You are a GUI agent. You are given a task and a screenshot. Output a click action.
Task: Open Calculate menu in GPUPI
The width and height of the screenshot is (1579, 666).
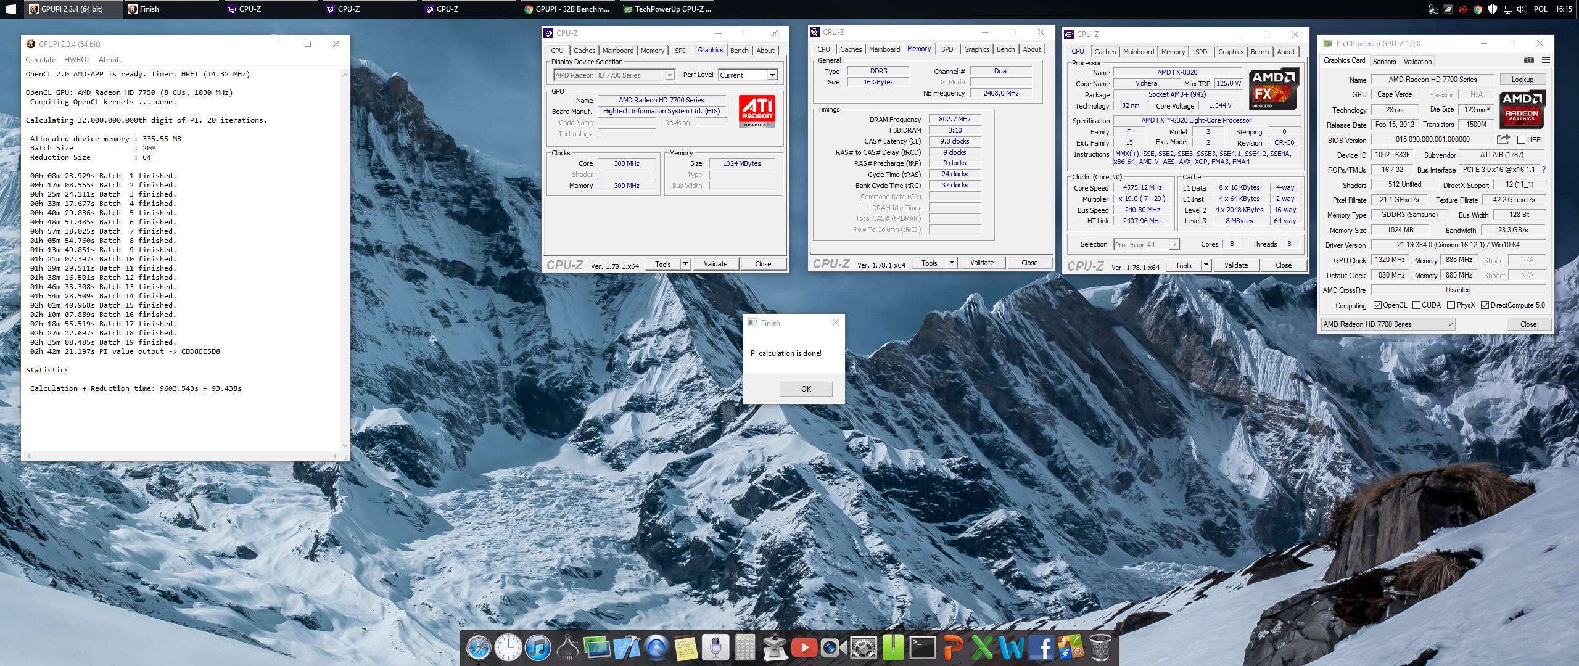40,60
